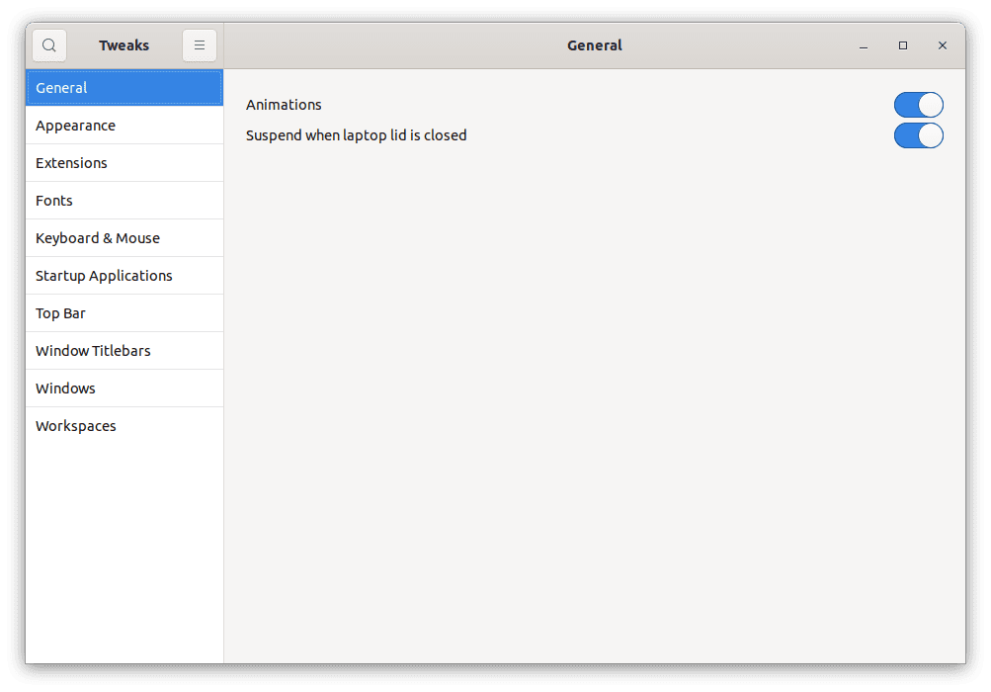The height and width of the screenshot is (692, 991).
Task: Click the Animations label row
Action: click(x=284, y=105)
